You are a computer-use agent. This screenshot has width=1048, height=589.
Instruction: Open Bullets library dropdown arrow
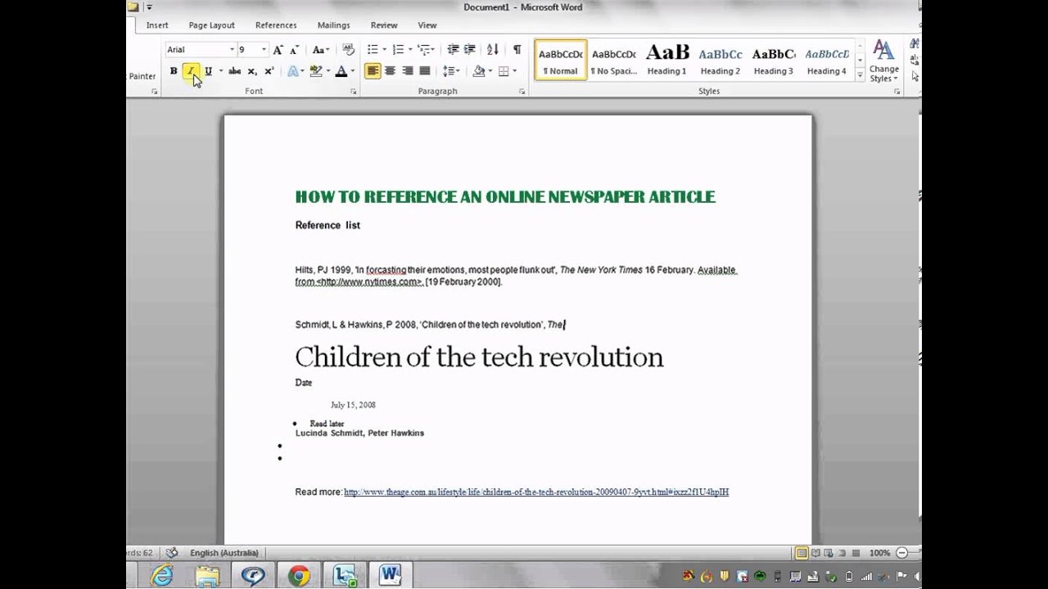[384, 49]
